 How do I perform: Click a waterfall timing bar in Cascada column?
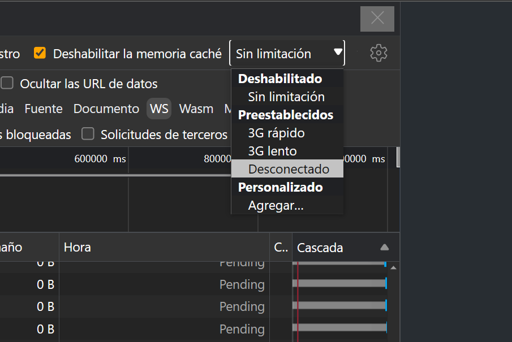click(x=339, y=284)
